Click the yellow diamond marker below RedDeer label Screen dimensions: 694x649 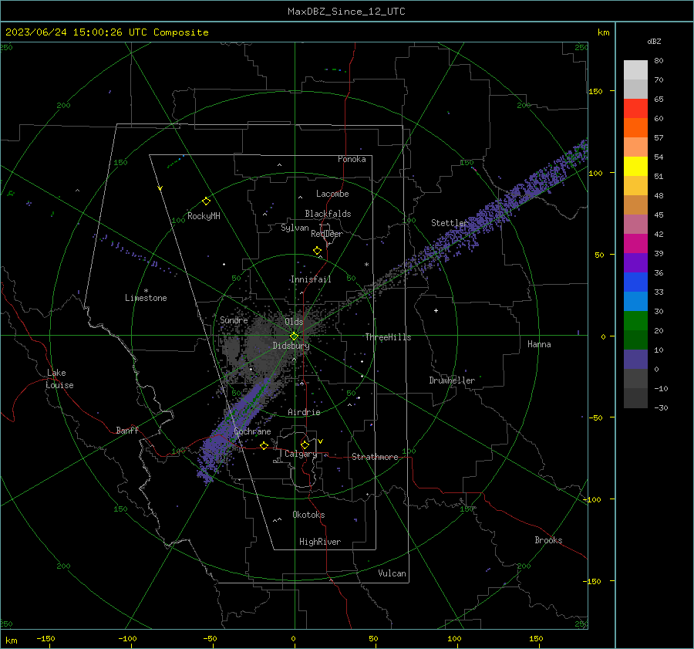click(317, 251)
